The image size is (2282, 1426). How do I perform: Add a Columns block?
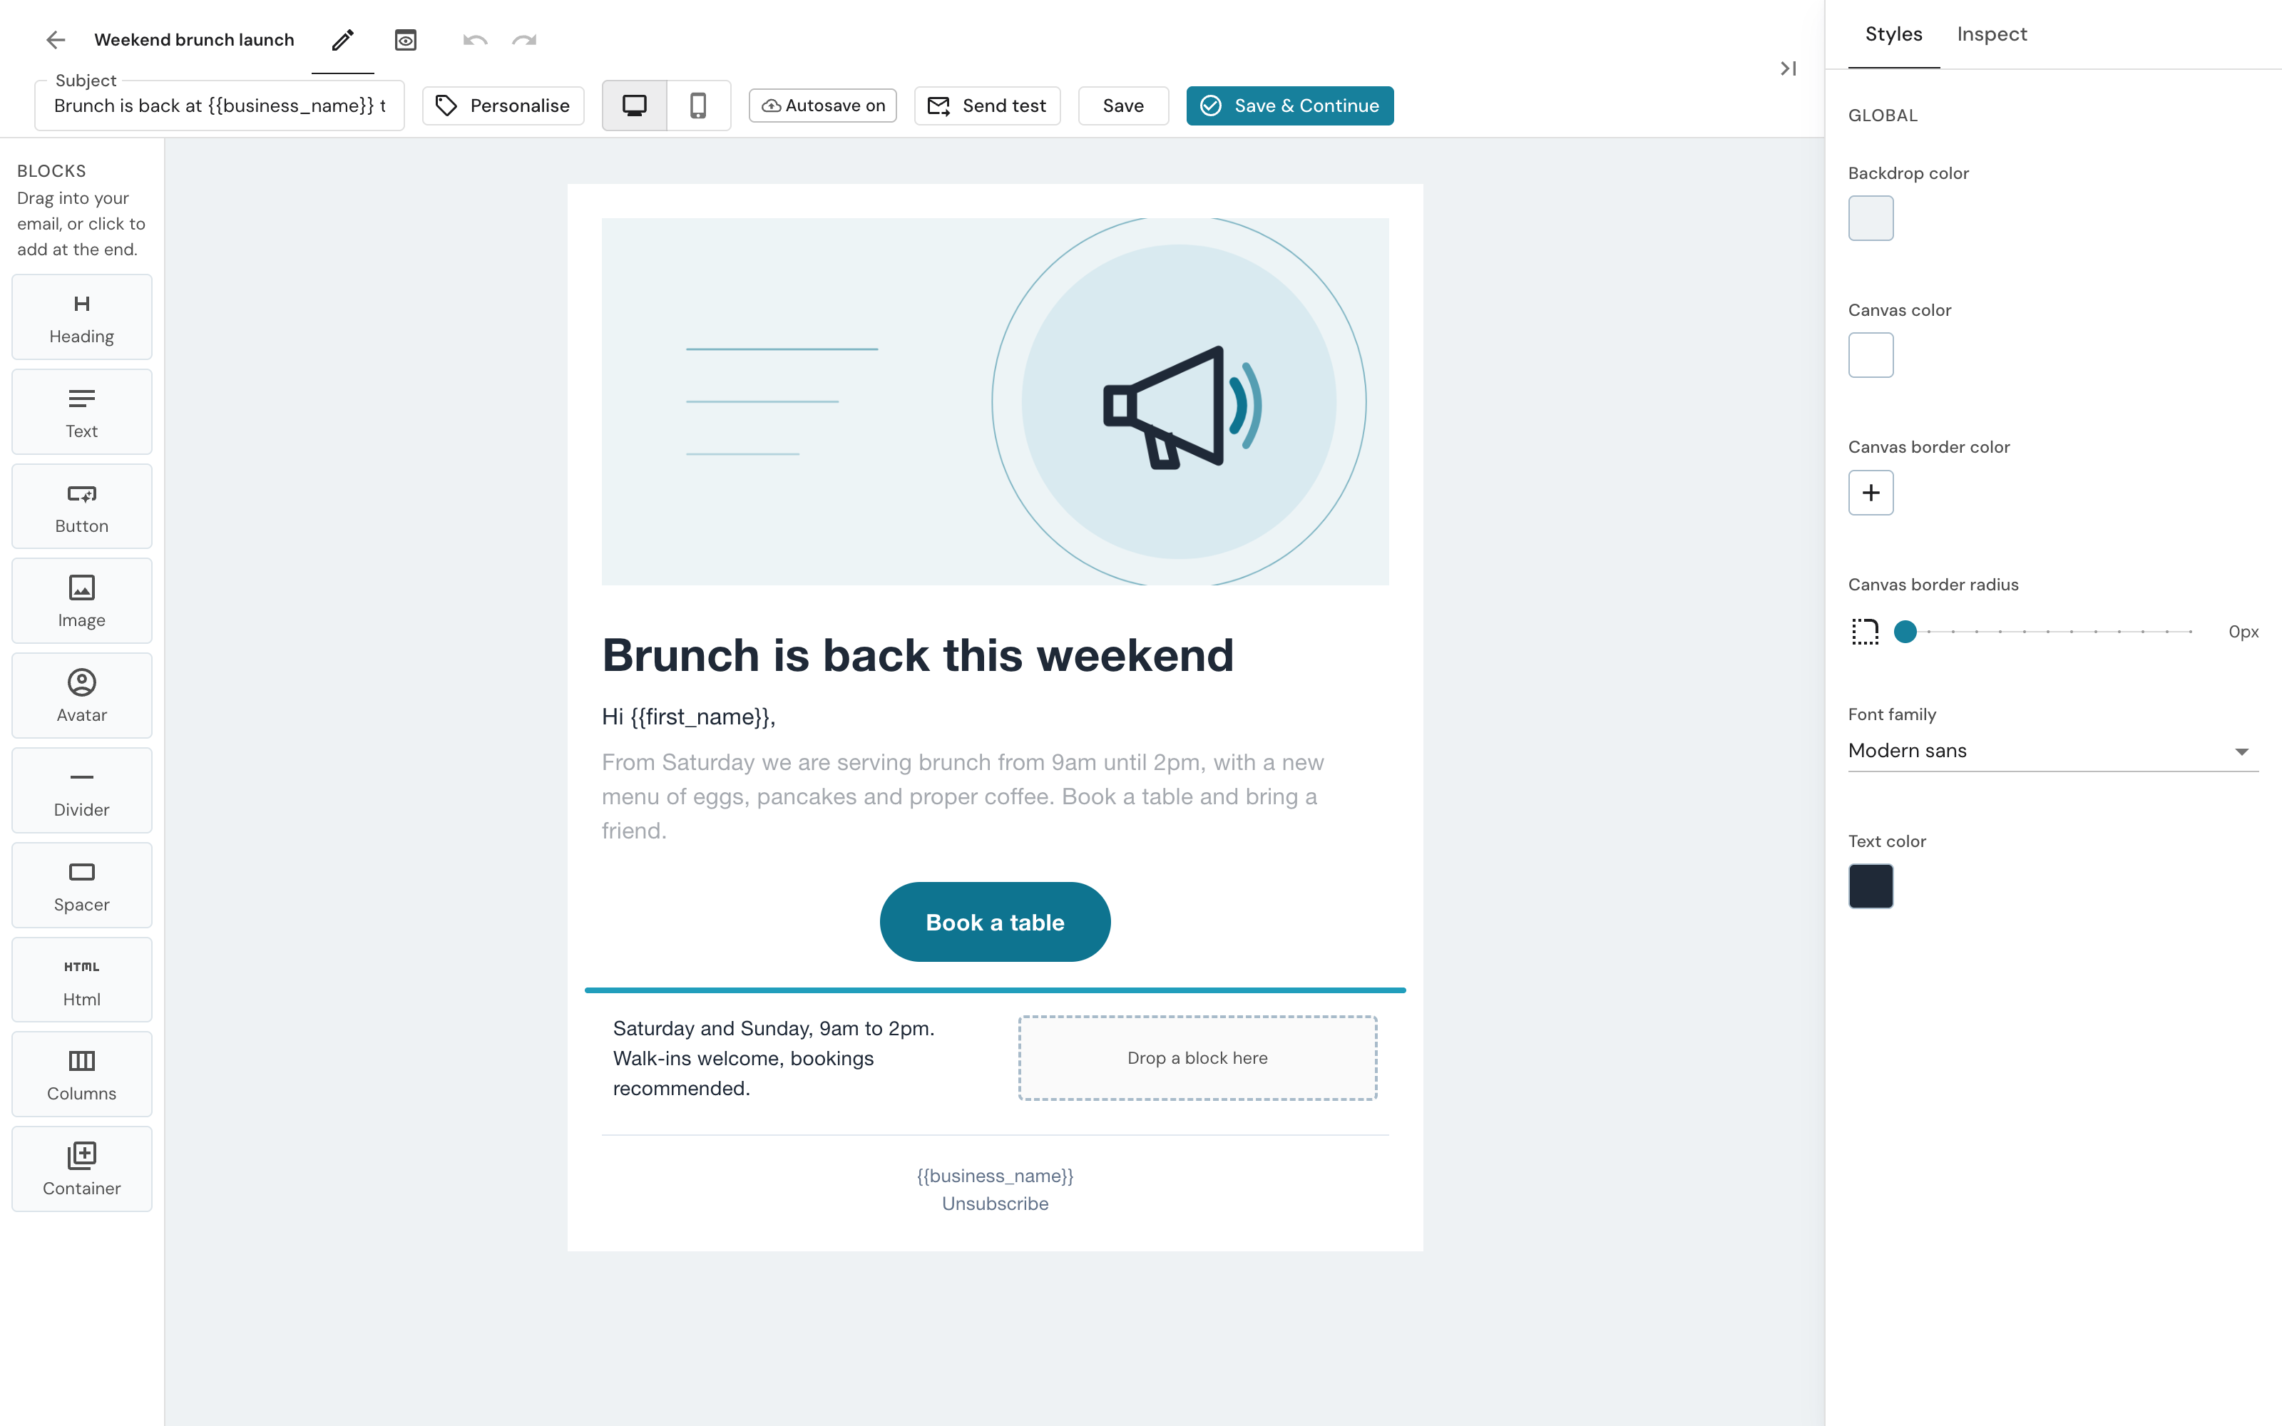pos(82,1074)
